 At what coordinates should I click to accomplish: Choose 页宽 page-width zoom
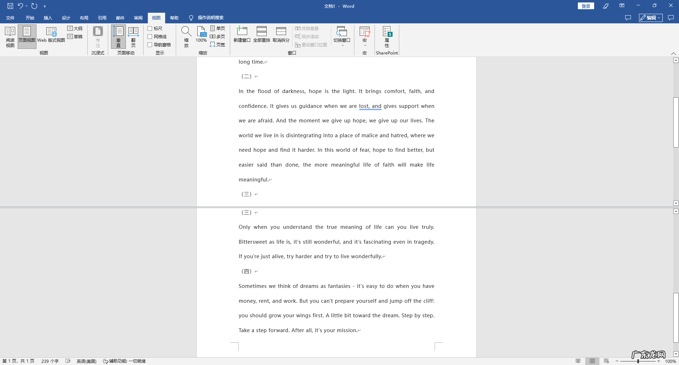click(x=217, y=45)
